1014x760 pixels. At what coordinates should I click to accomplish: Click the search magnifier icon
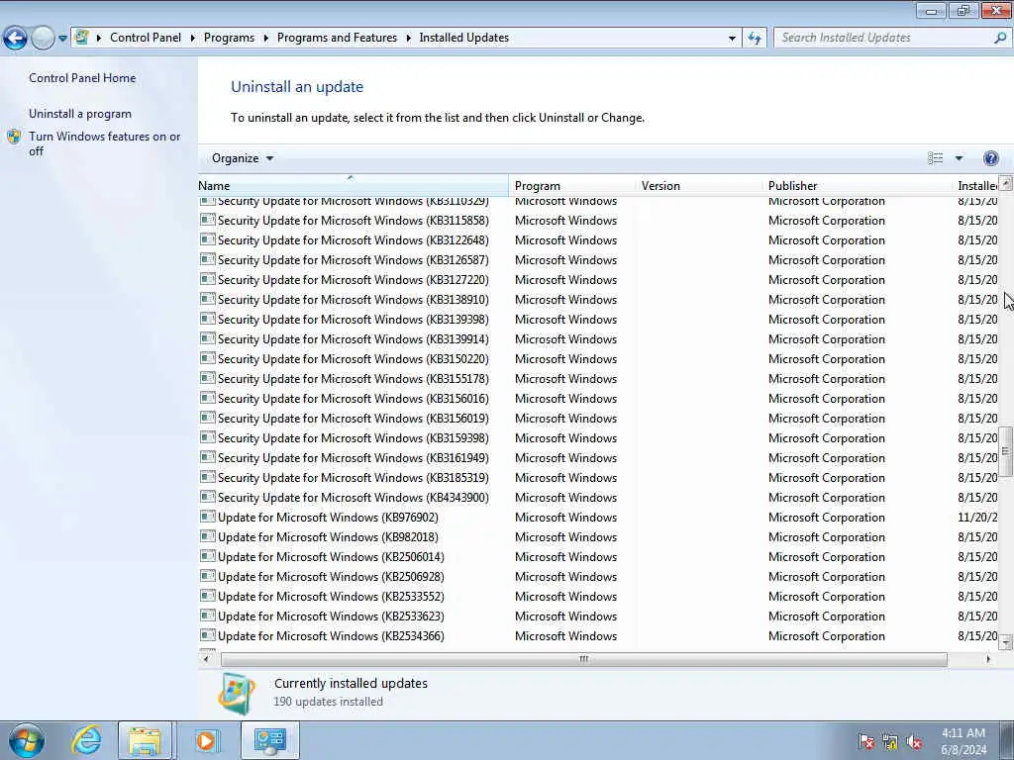(1000, 39)
